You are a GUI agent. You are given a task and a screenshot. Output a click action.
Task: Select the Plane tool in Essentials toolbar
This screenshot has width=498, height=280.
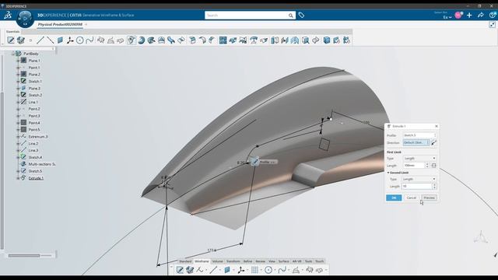(x=60, y=40)
